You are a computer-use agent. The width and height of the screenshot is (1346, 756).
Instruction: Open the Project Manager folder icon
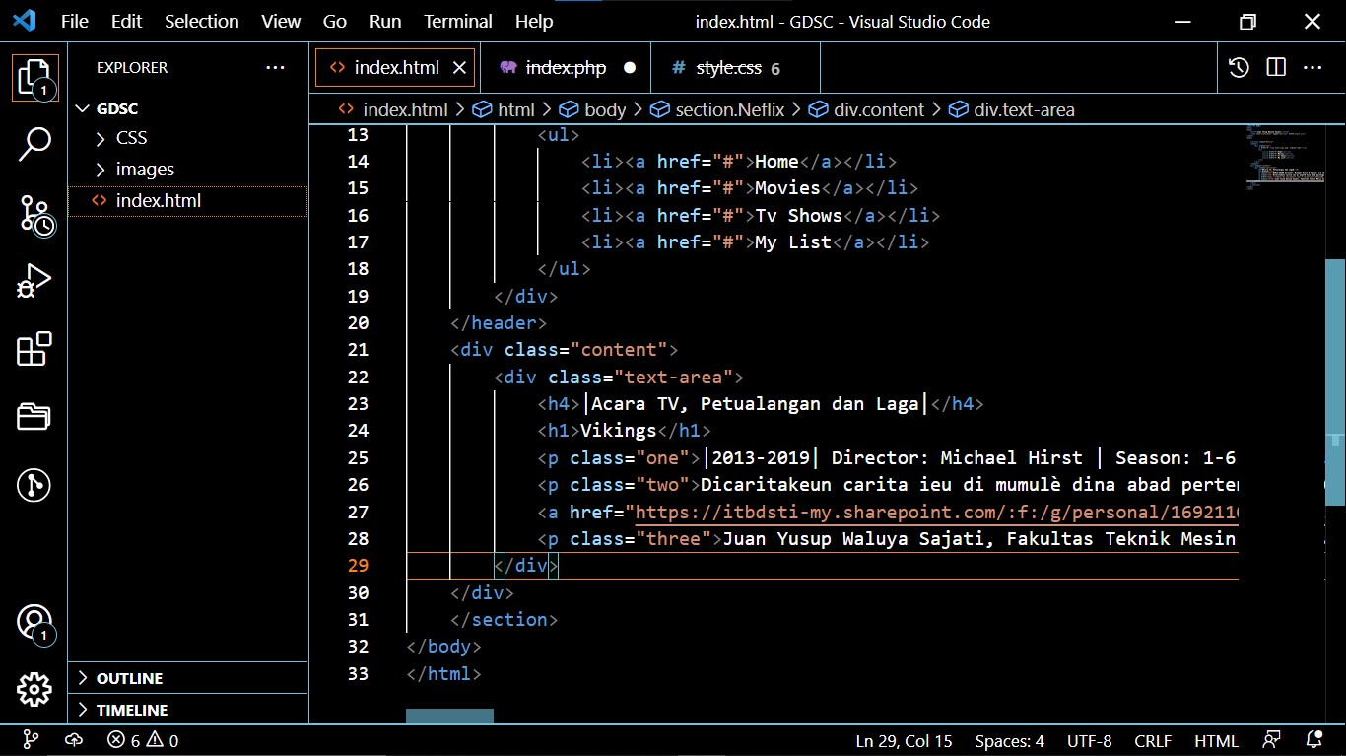34,417
